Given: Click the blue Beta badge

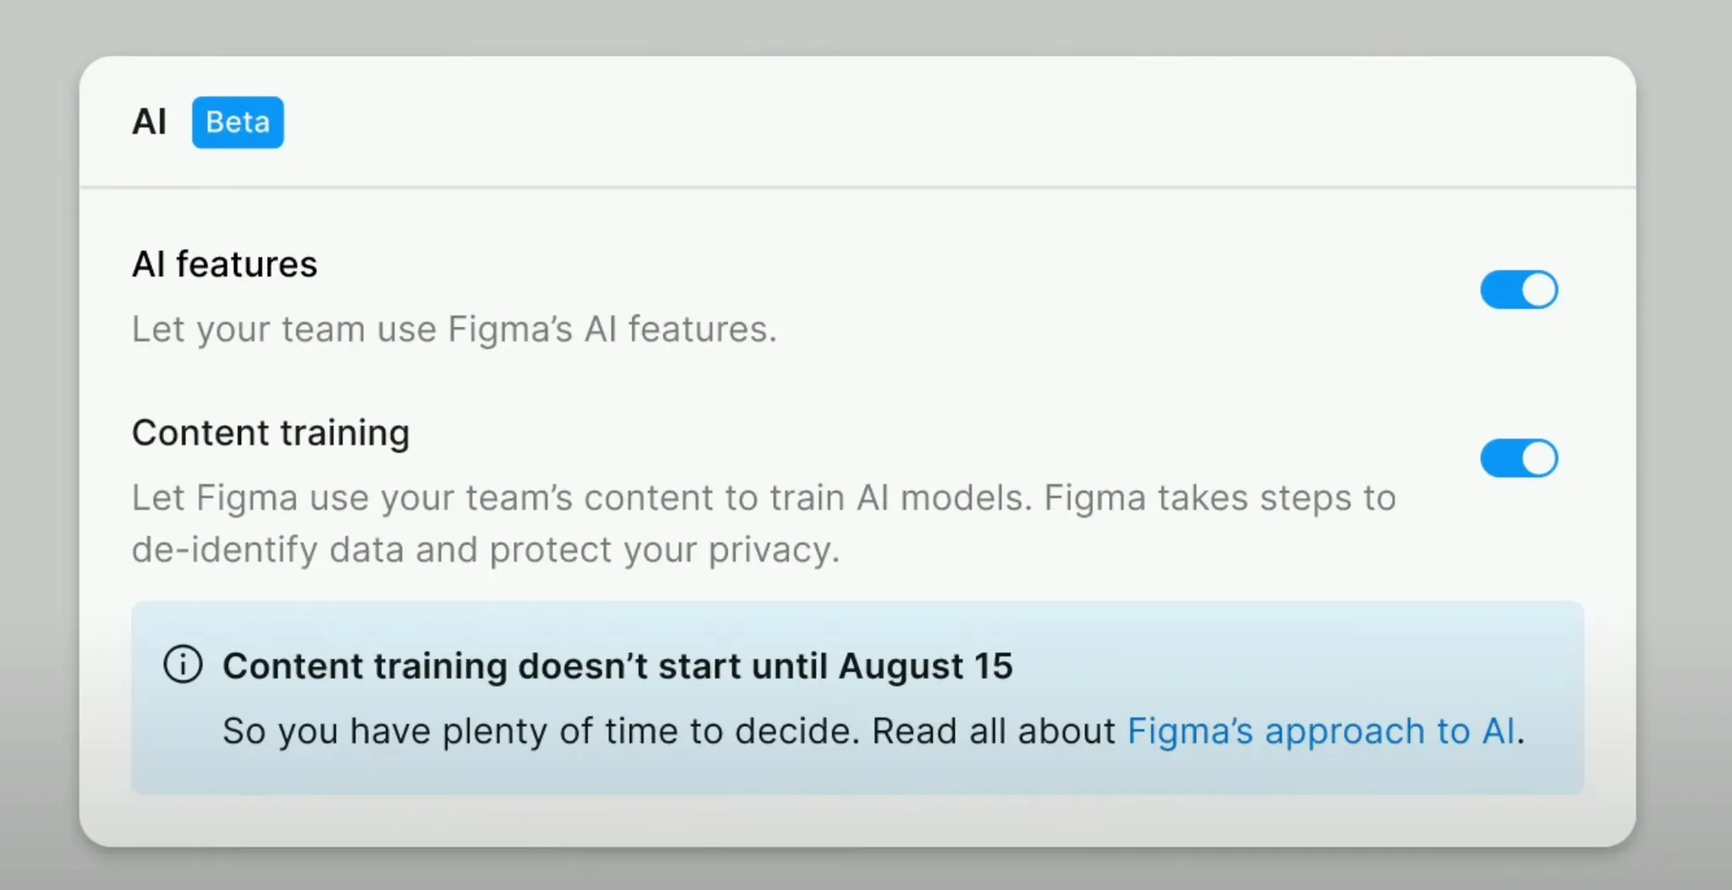Looking at the screenshot, I should click(x=238, y=123).
